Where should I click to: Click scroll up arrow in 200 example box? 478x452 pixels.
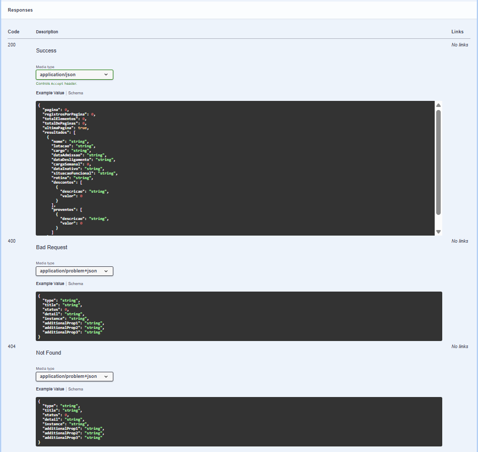(438, 105)
